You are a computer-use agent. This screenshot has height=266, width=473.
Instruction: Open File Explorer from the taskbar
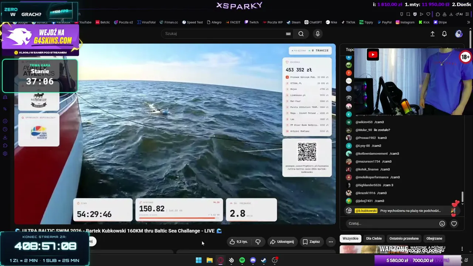click(210, 260)
